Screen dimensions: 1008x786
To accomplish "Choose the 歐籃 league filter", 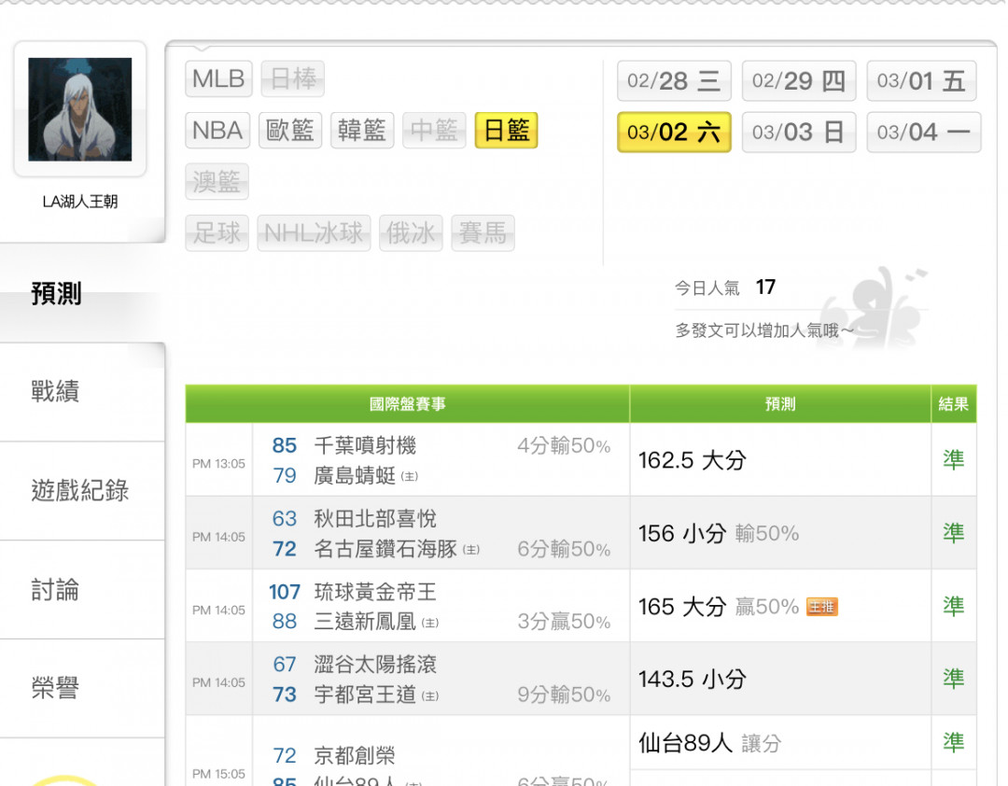I will (x=290, y=131).
